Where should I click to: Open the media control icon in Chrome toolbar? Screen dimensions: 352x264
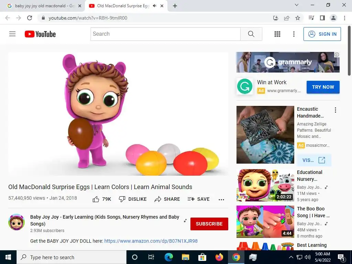pyautogui.click(x=311, y=18)
